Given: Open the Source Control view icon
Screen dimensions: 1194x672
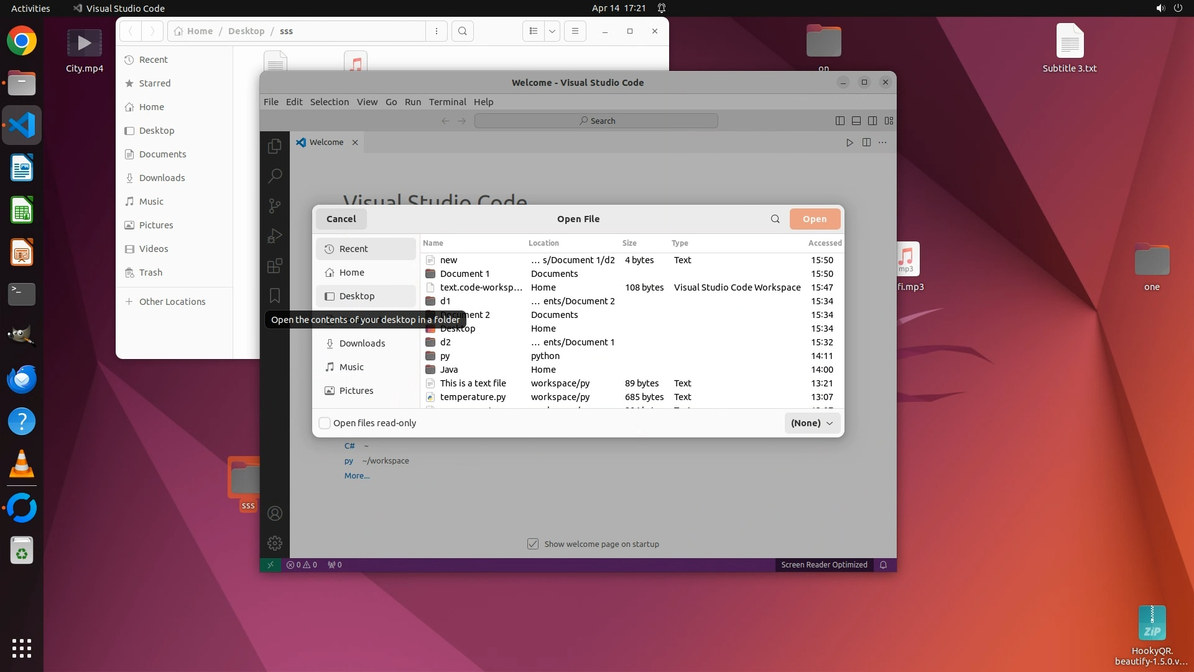Looking at the screenshot, I should point(274,206).
